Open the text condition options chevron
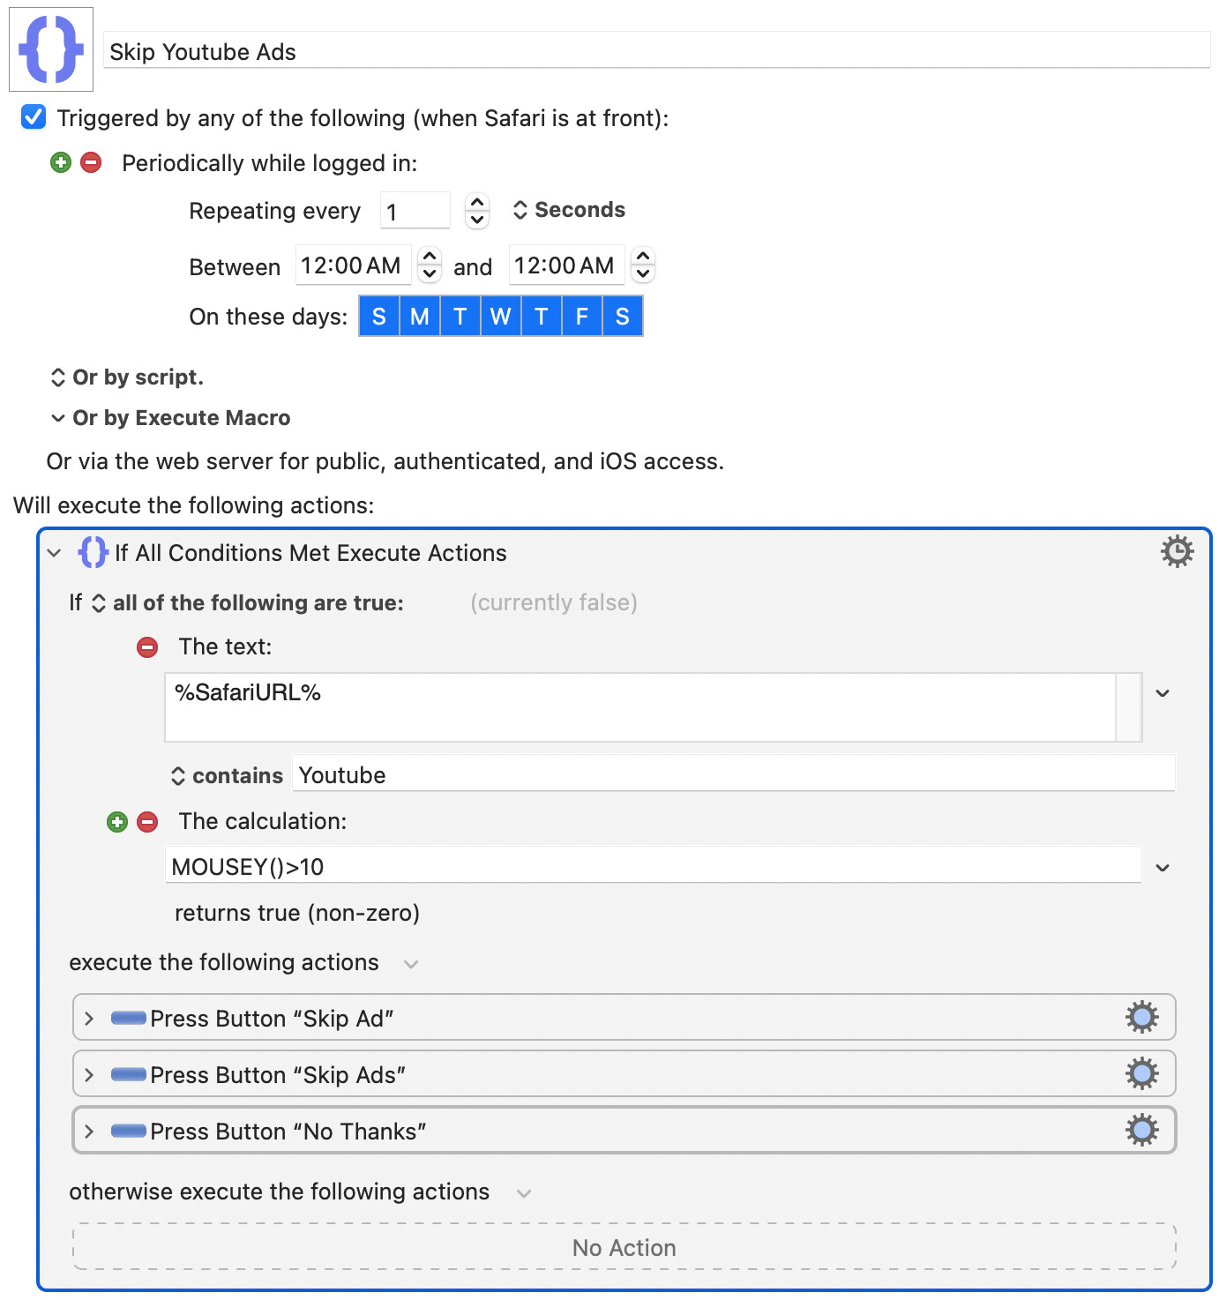Image resolution: width=1219 pixels, height=1300 pixels. point(1163,693)
